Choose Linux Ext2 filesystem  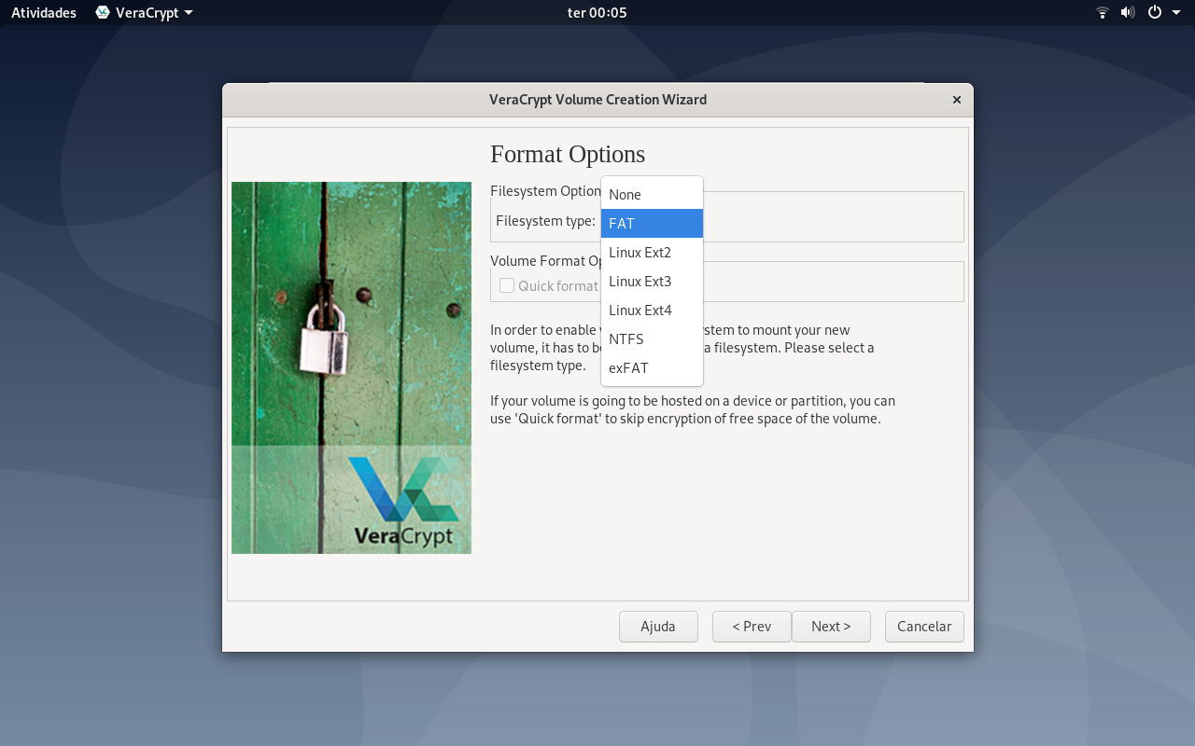652,252
